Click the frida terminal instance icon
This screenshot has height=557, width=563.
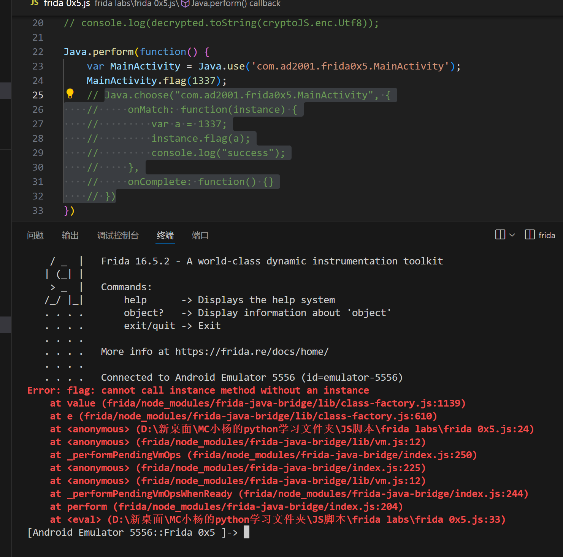530,235
